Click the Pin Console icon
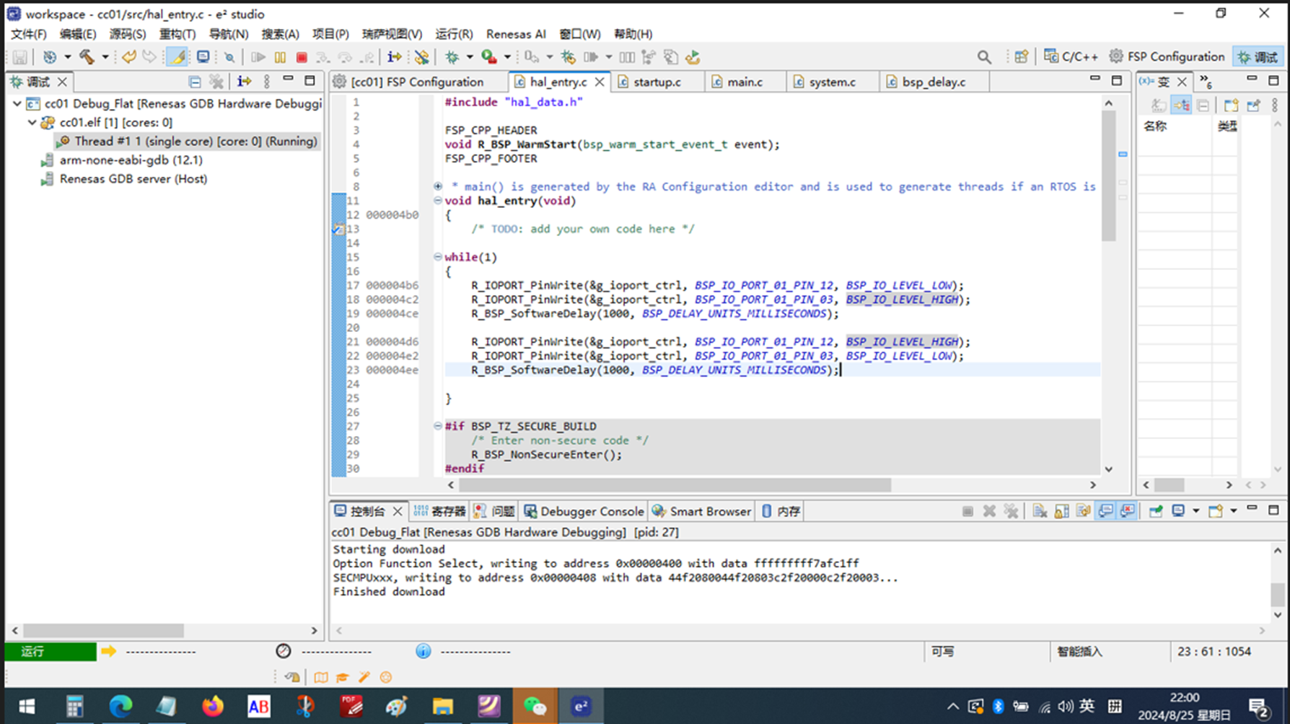 (1155, 511)
